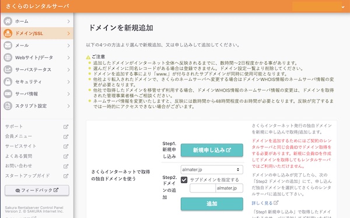Click external link icon next to お問い合わせ

65,166
